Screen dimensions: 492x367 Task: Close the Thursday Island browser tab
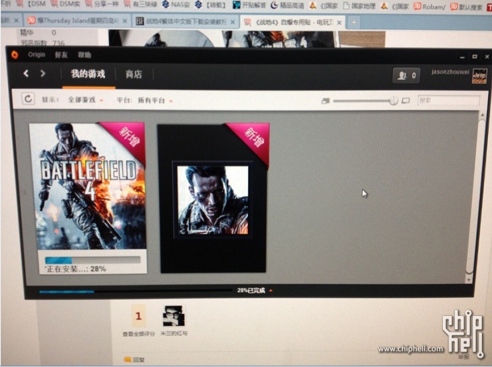pyautogui.click(x=124, y=21)
